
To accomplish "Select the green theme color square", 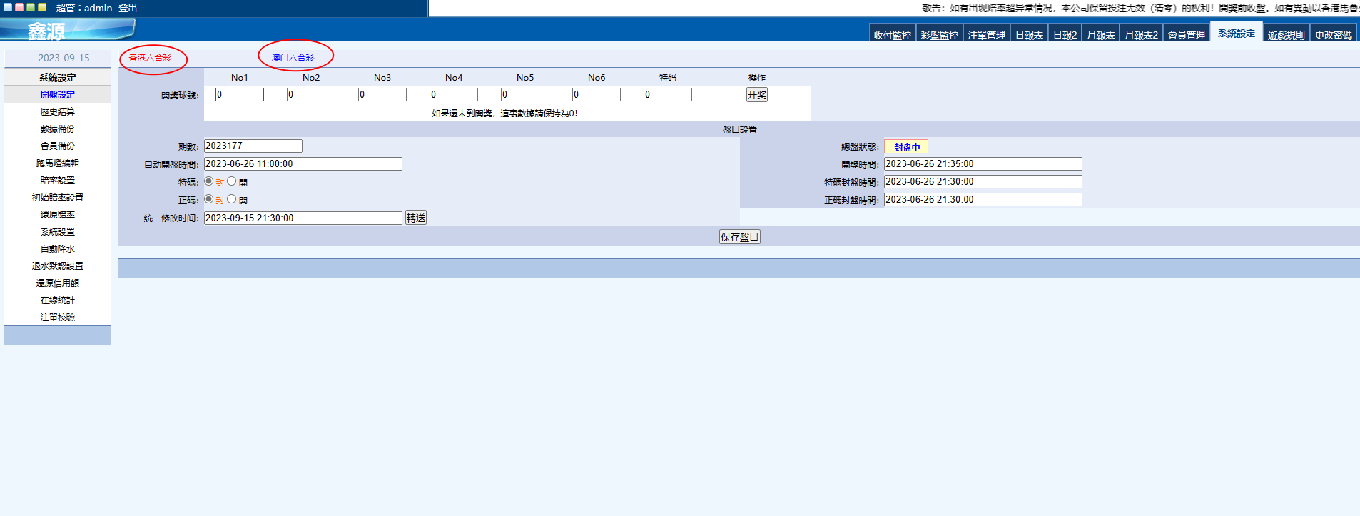I will point(31,7).
